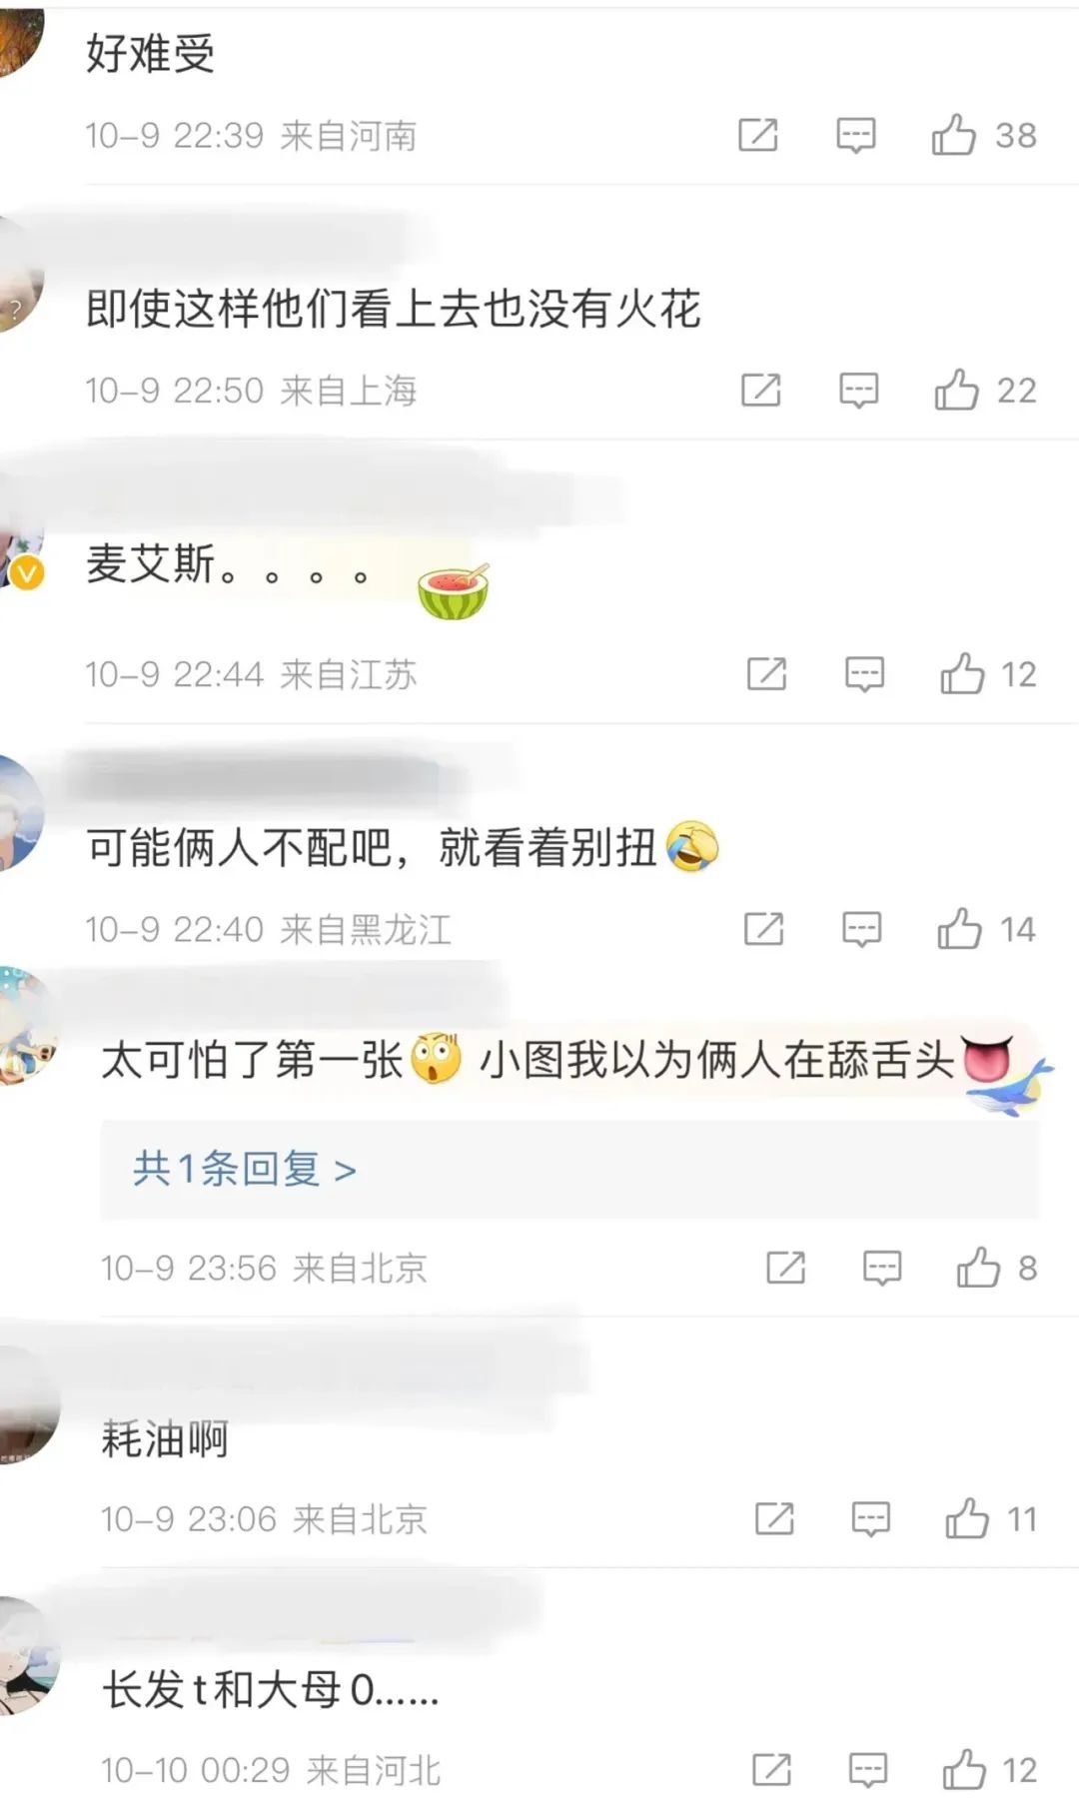
Task: Share the 麦艾斯 comment from 江苏
Action: pyautogui.click(x=766, y=674)
